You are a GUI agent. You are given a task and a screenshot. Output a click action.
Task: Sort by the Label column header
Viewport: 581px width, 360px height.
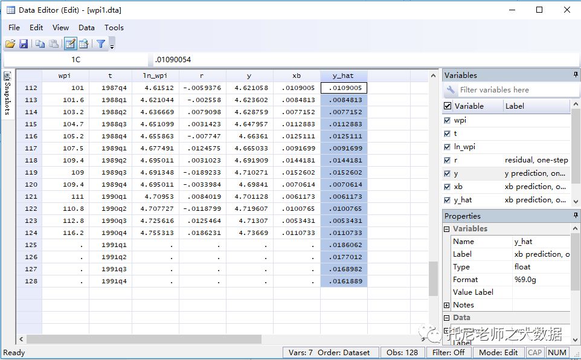coord(536,106)
